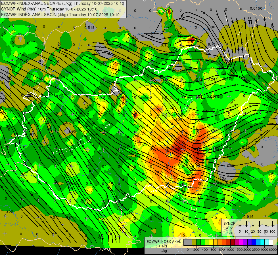
Task: Click the 4000 tick label on CAPE scale
Action: pyautogui.click(x=264, y=250)
